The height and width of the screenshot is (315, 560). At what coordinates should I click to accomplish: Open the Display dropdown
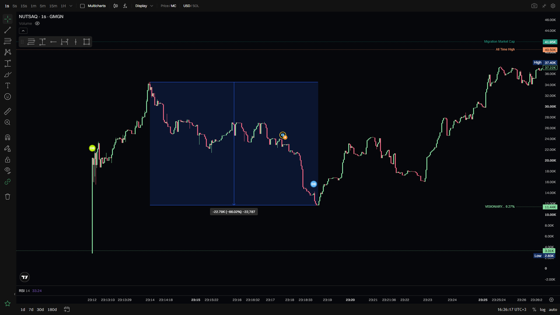[144, 6]
